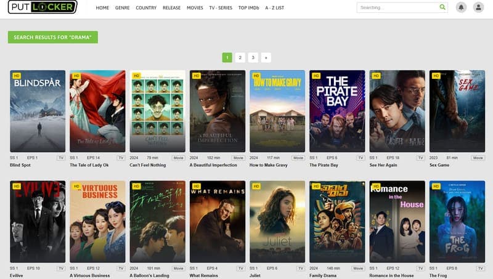
Task: Click the TV tag under Blind Spot
Action: [61, 158]
